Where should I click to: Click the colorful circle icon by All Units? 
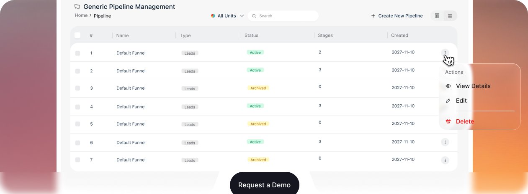213,16
